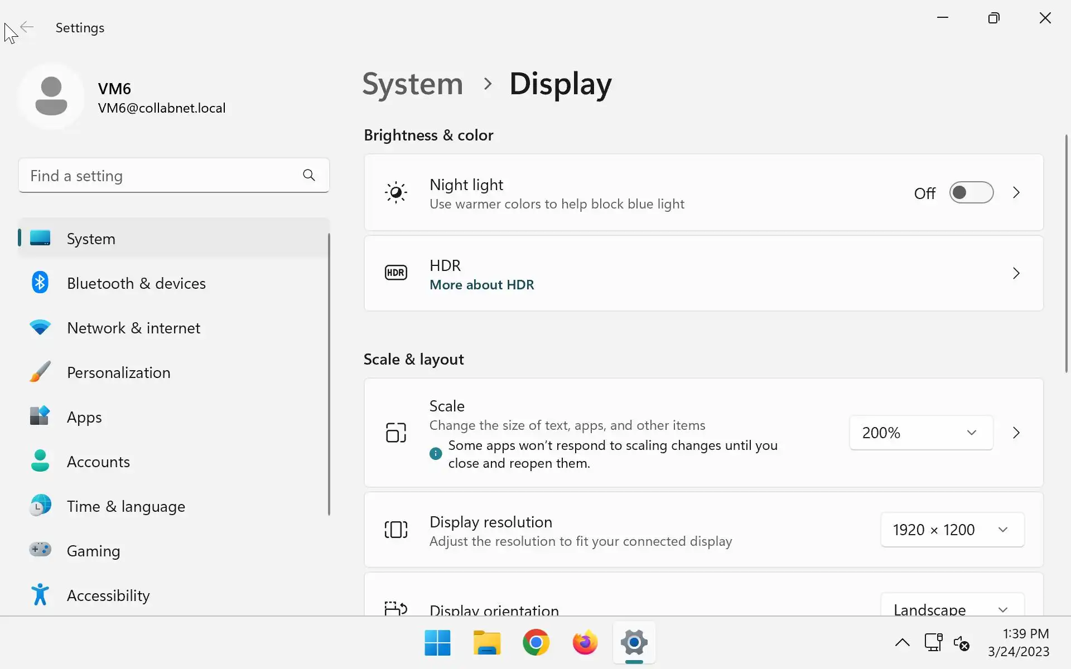This screenshot has height=669, width=1071.
Task: Open Google Chrome from the taskbar
Action: (535, 643)
